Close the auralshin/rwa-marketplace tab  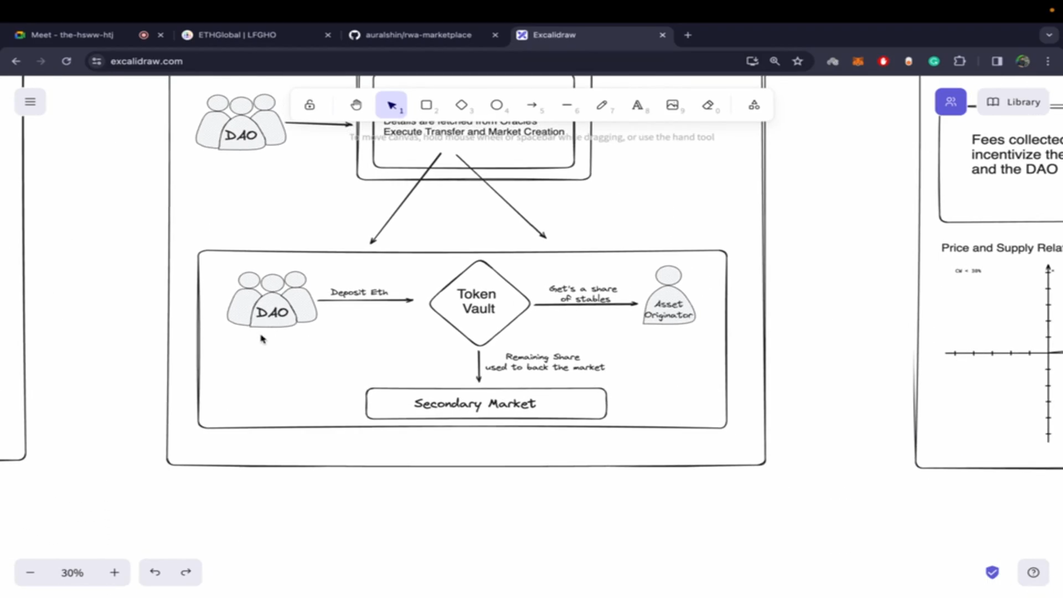495,35
